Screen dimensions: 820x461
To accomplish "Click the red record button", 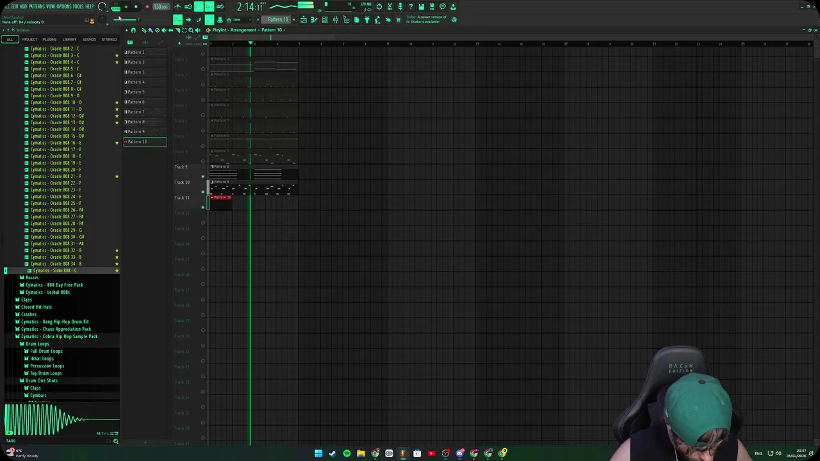I will (x=147, y=6).
